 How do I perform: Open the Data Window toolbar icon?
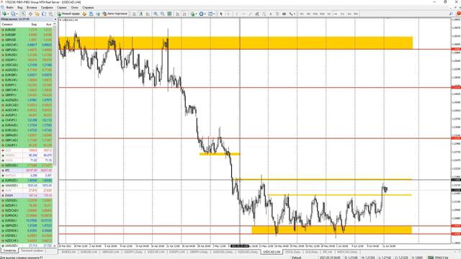point(30,14)
